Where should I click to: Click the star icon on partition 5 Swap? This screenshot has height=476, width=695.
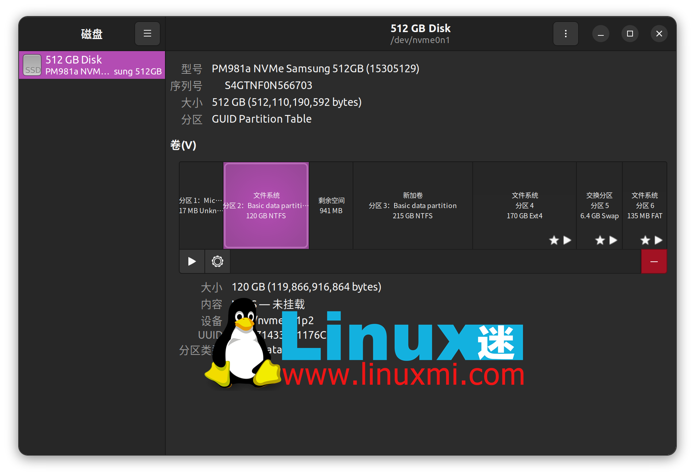[600, 240]
